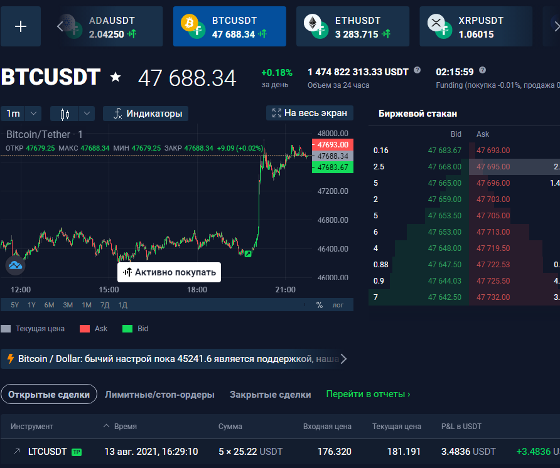Click the Активно покупать signal label
The image size is (560, 468).
tap(169, 272)
